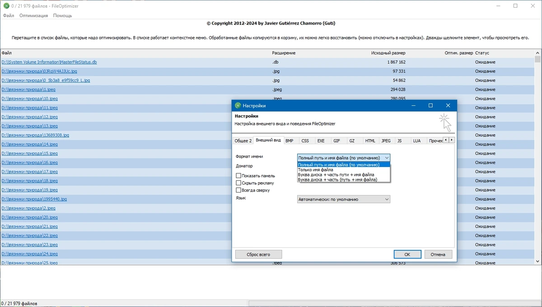Click the Settings dialog title bar icon
Image resolution: width=542 pixels, height=307 pixels.
pos(238,105)
